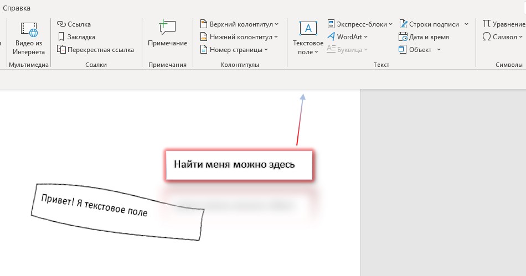The height and width of the screenshot is (276, 526).
Task: Open the Справка ribbon tab
Action: tap(17, 8)
